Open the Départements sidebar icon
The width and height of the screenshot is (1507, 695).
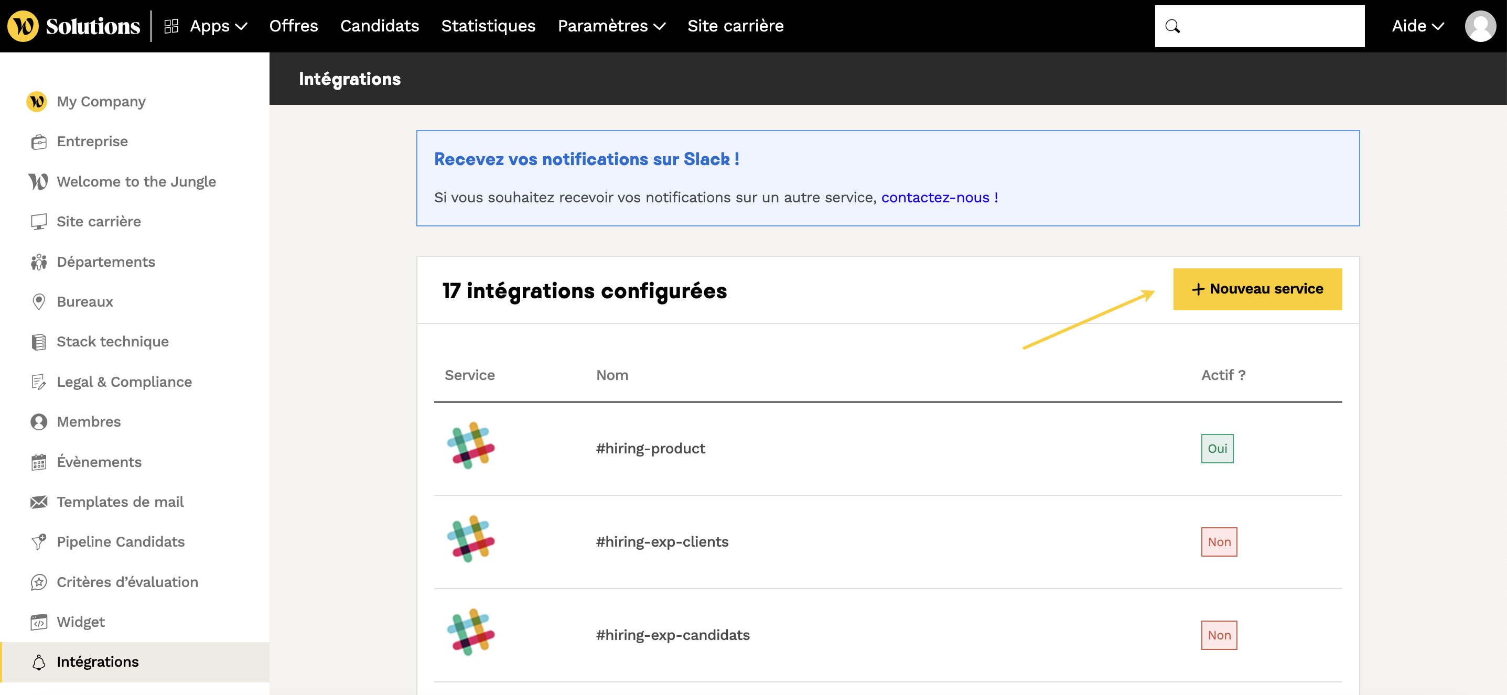[x=39, y=262]
